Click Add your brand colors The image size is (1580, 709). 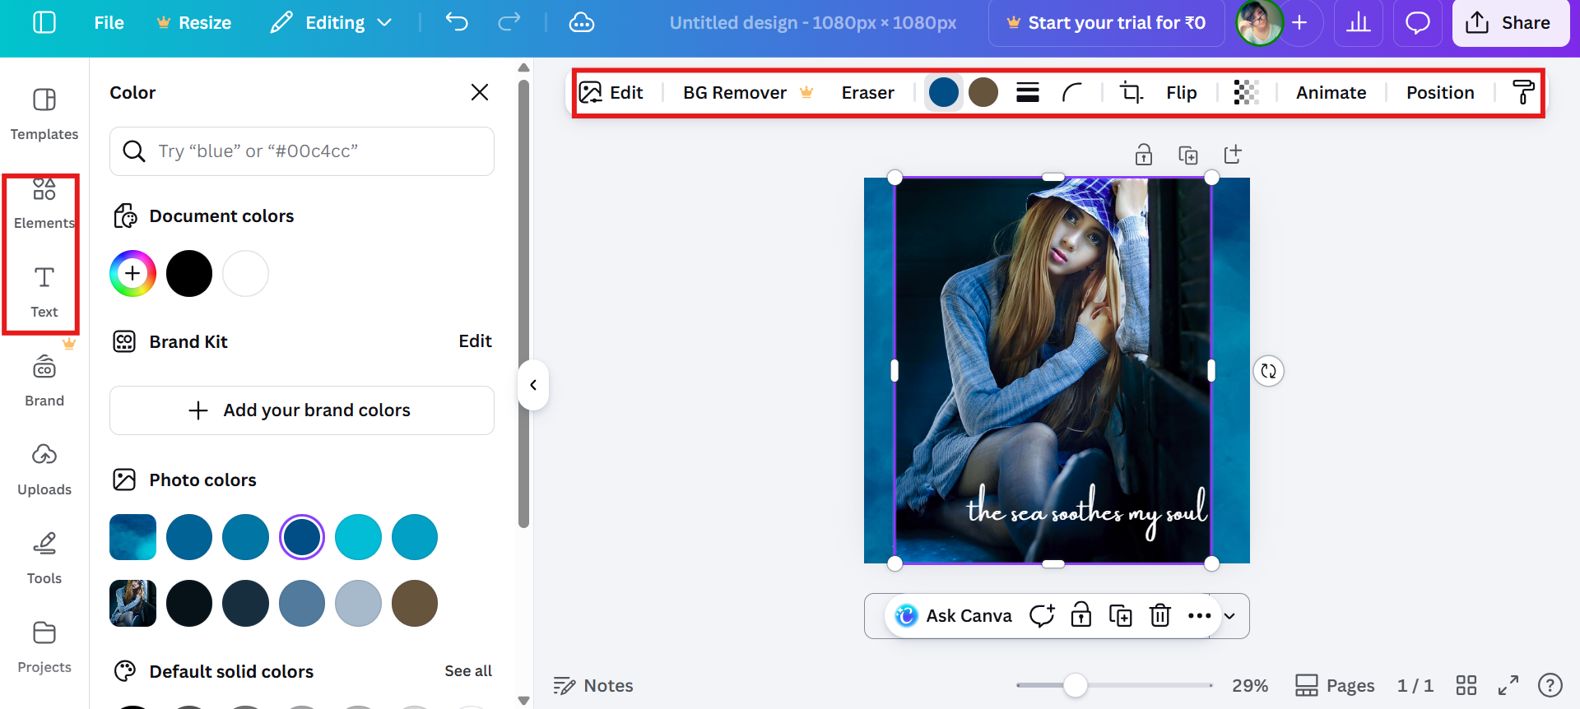302,410
